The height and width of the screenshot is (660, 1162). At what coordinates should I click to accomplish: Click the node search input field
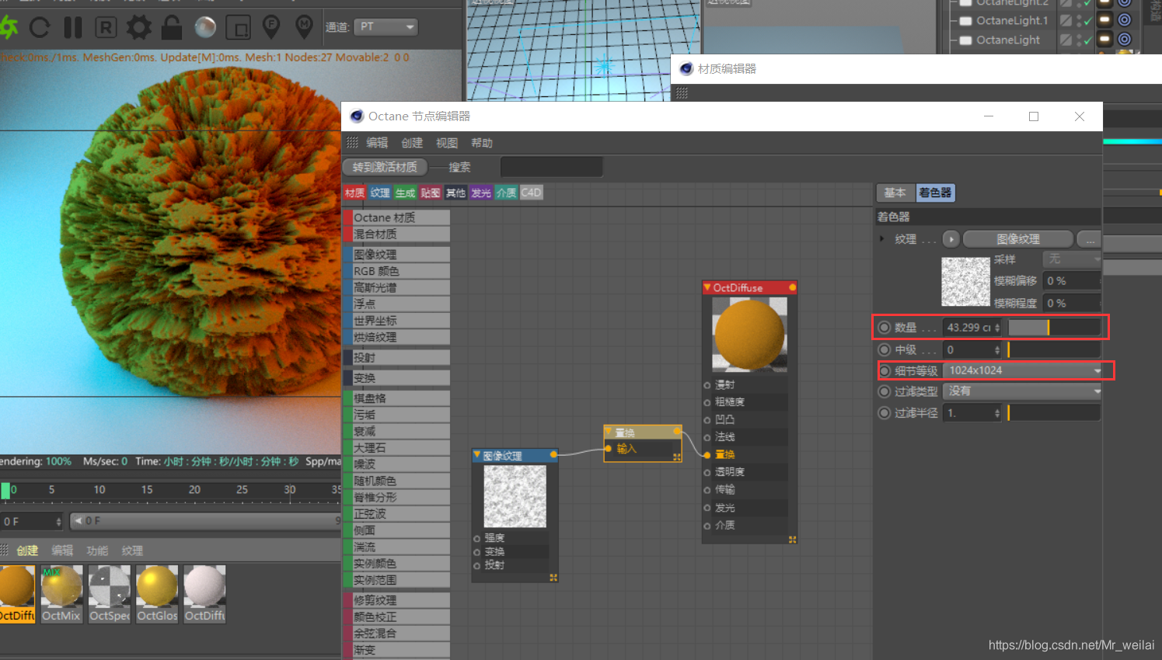click(552, 167)
